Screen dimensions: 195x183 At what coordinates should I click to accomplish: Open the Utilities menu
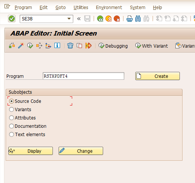pyautogui.click(x=81, y=8)
